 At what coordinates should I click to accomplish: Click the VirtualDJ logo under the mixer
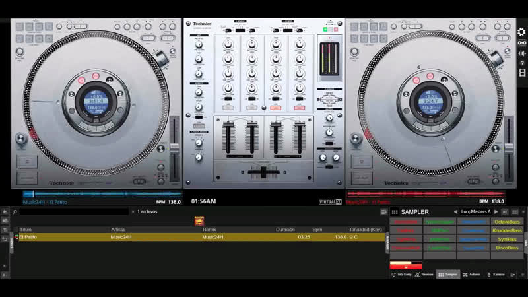331,202
